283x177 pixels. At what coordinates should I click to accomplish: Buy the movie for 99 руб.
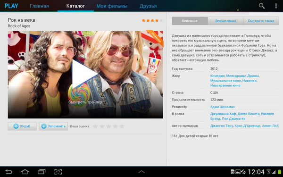tap(22, 126)
